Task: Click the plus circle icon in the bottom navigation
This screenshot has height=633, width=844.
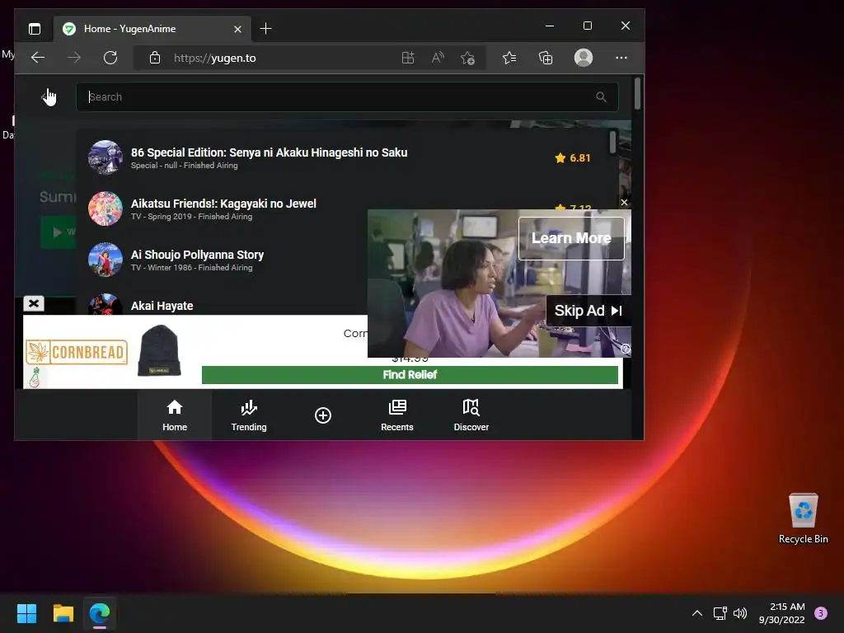Action: [323, 415]
